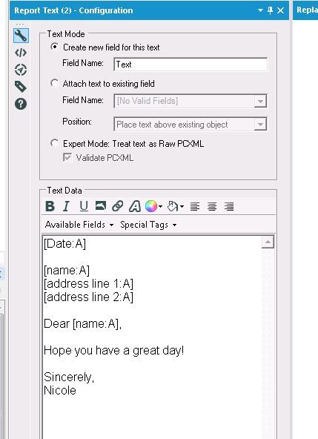Click the Field Name input containing Text
This screenshot has width=318, height=439.
point(191,65)
